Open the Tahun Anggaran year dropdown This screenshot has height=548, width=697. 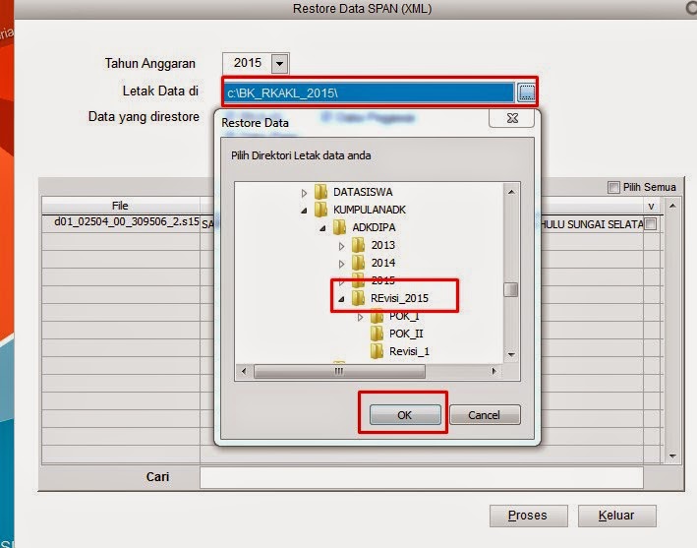(x=279, y=64)
